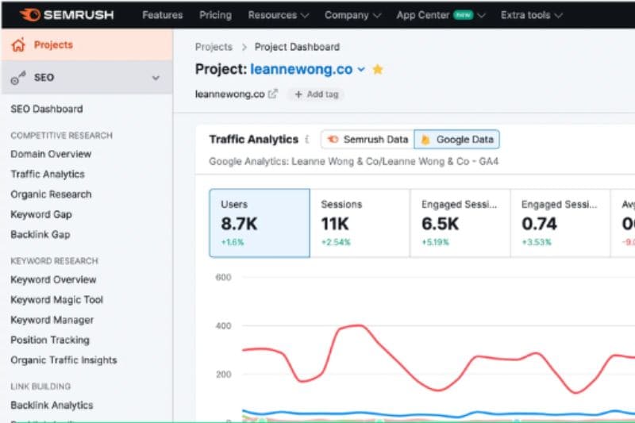This screenshot has height=423, width=635.
Task: Click the Competitive Research section heading
Action: (x=62, y=135)
